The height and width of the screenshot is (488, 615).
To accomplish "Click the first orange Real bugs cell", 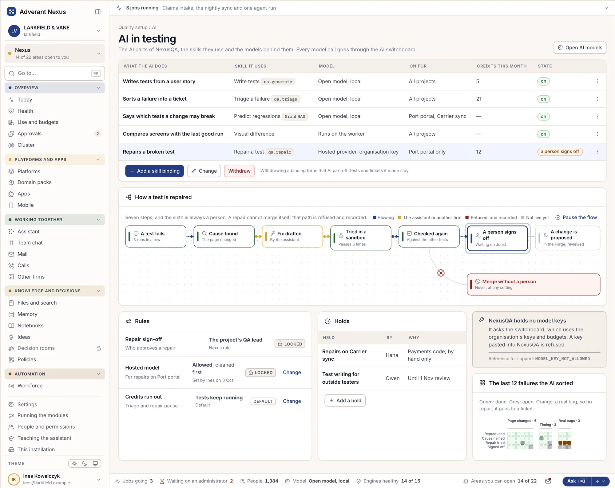I will point(560,443).
